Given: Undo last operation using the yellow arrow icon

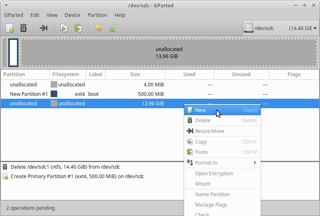Looking at the screenshot, I should (98, 28).
